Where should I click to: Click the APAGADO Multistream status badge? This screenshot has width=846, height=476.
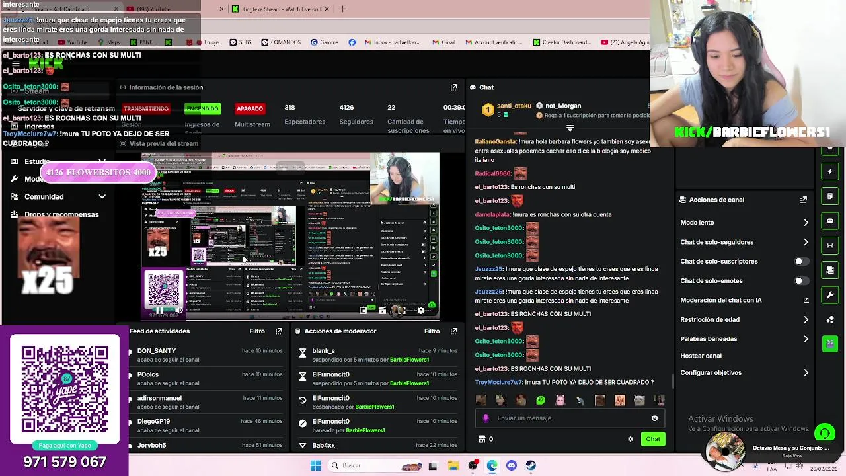click(x=250, y=108)
